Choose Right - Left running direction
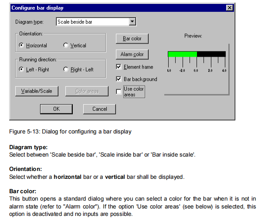 (66, 69)
